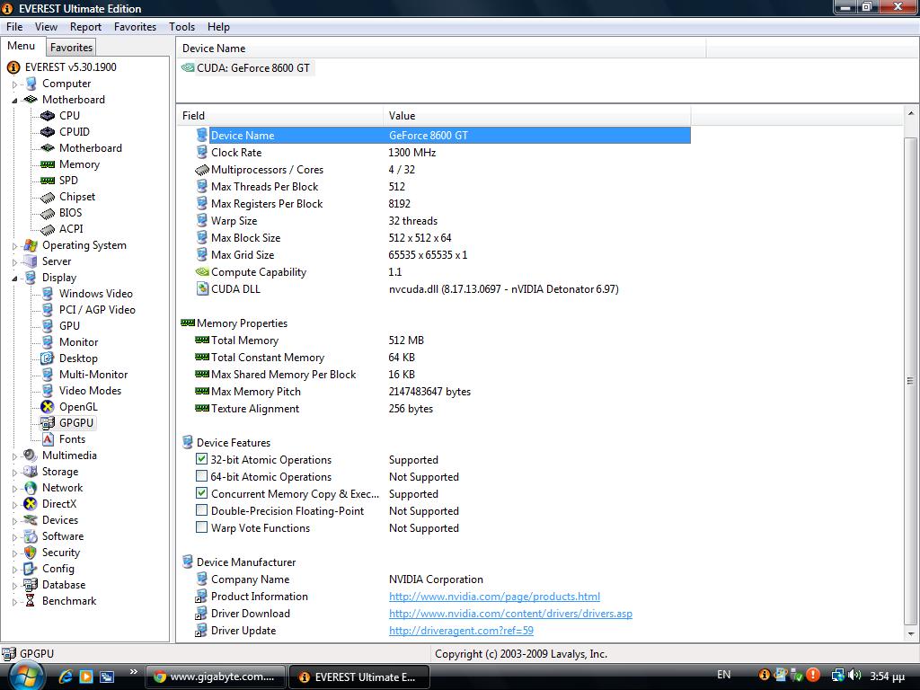This screenshot has height=690, width=920.
Task: Open the nvidia.com products.html link
Action: (494, 597)
